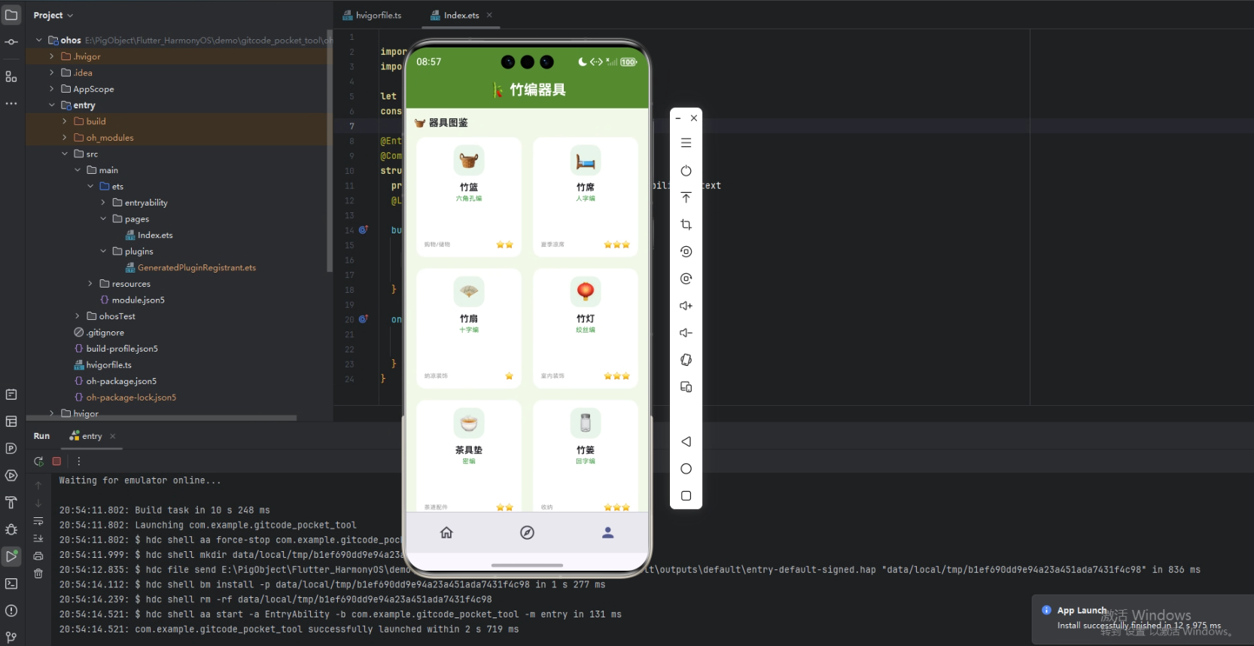Open the Debug bug icon in left sidebar
The width and height of the screenshot is (1254, 646).
tap(11, 529)
